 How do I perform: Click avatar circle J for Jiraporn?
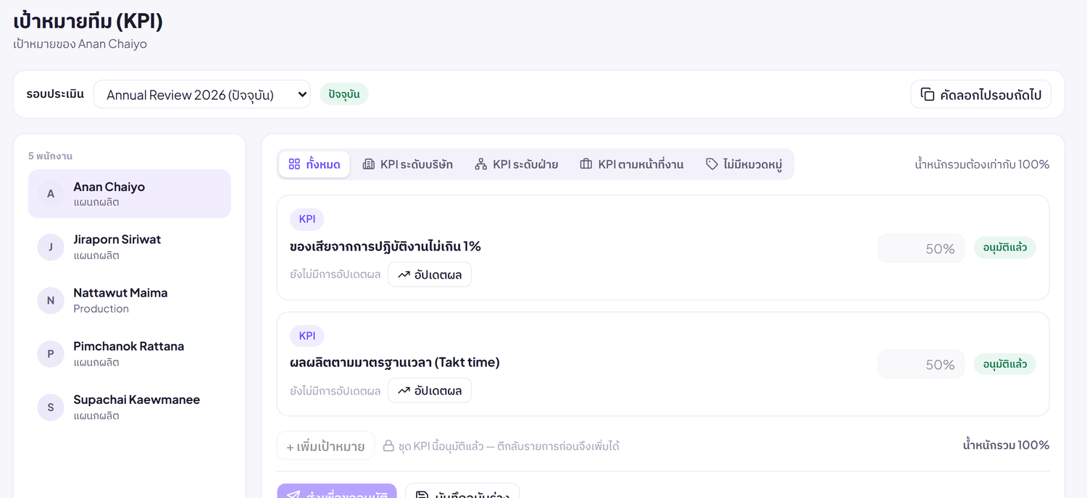point(51,248)
